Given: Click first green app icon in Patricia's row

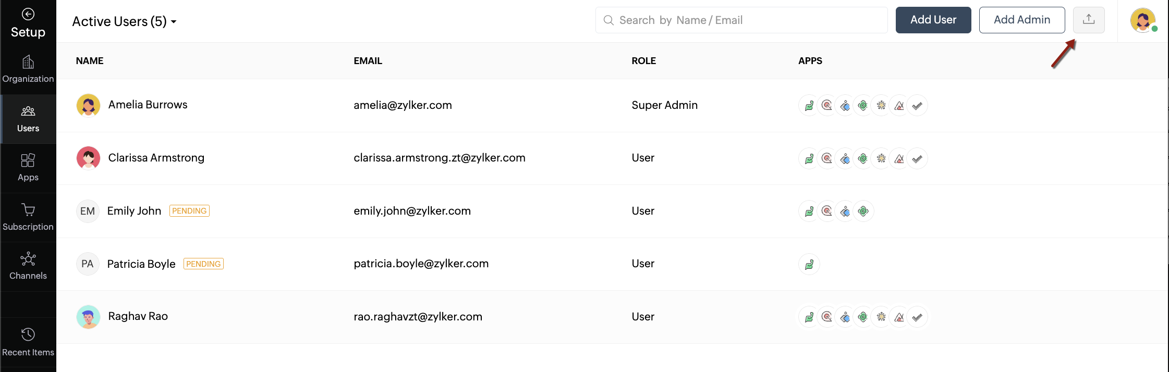Looking at the screenshot, I should tap(809, 265).
